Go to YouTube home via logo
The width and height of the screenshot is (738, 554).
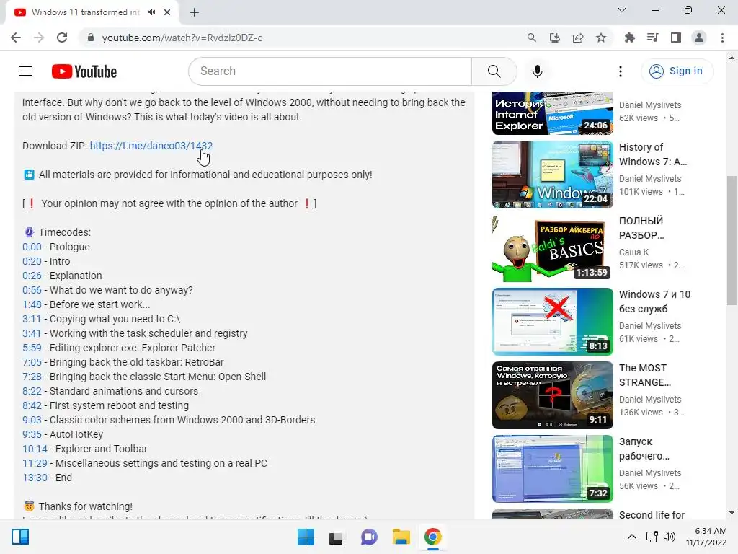[x=84, y=71]
